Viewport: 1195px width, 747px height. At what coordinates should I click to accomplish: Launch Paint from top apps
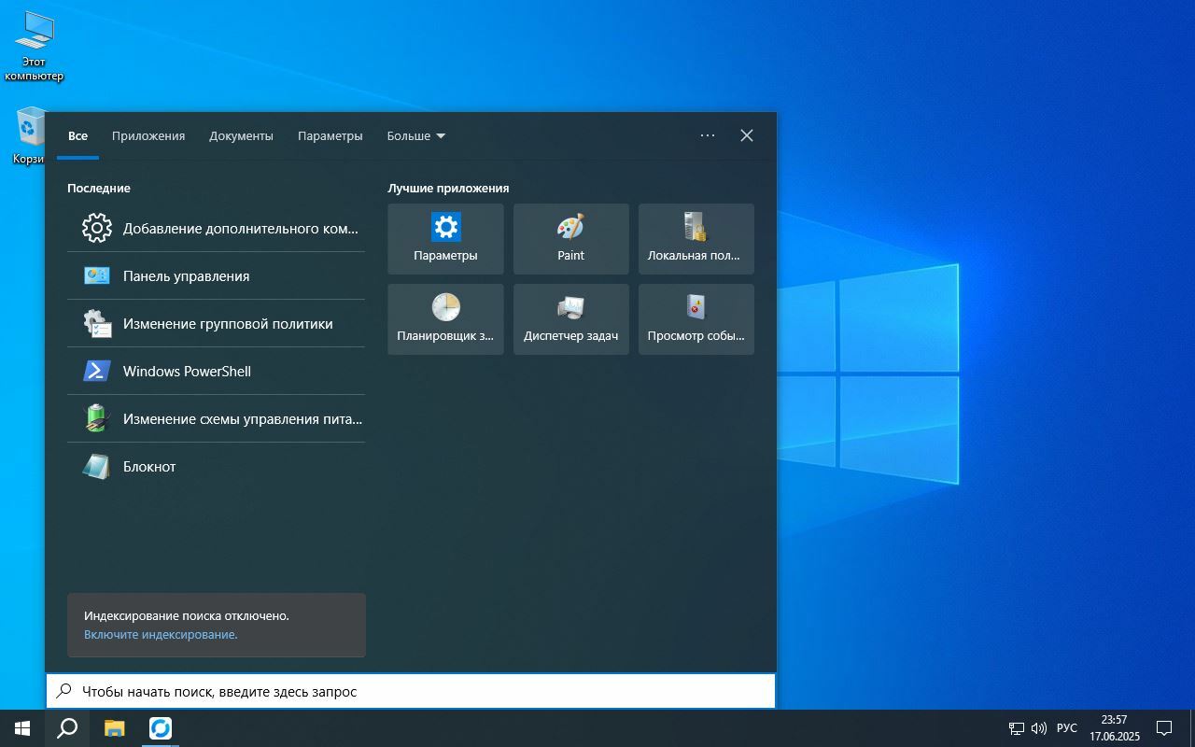pos(570,238)
